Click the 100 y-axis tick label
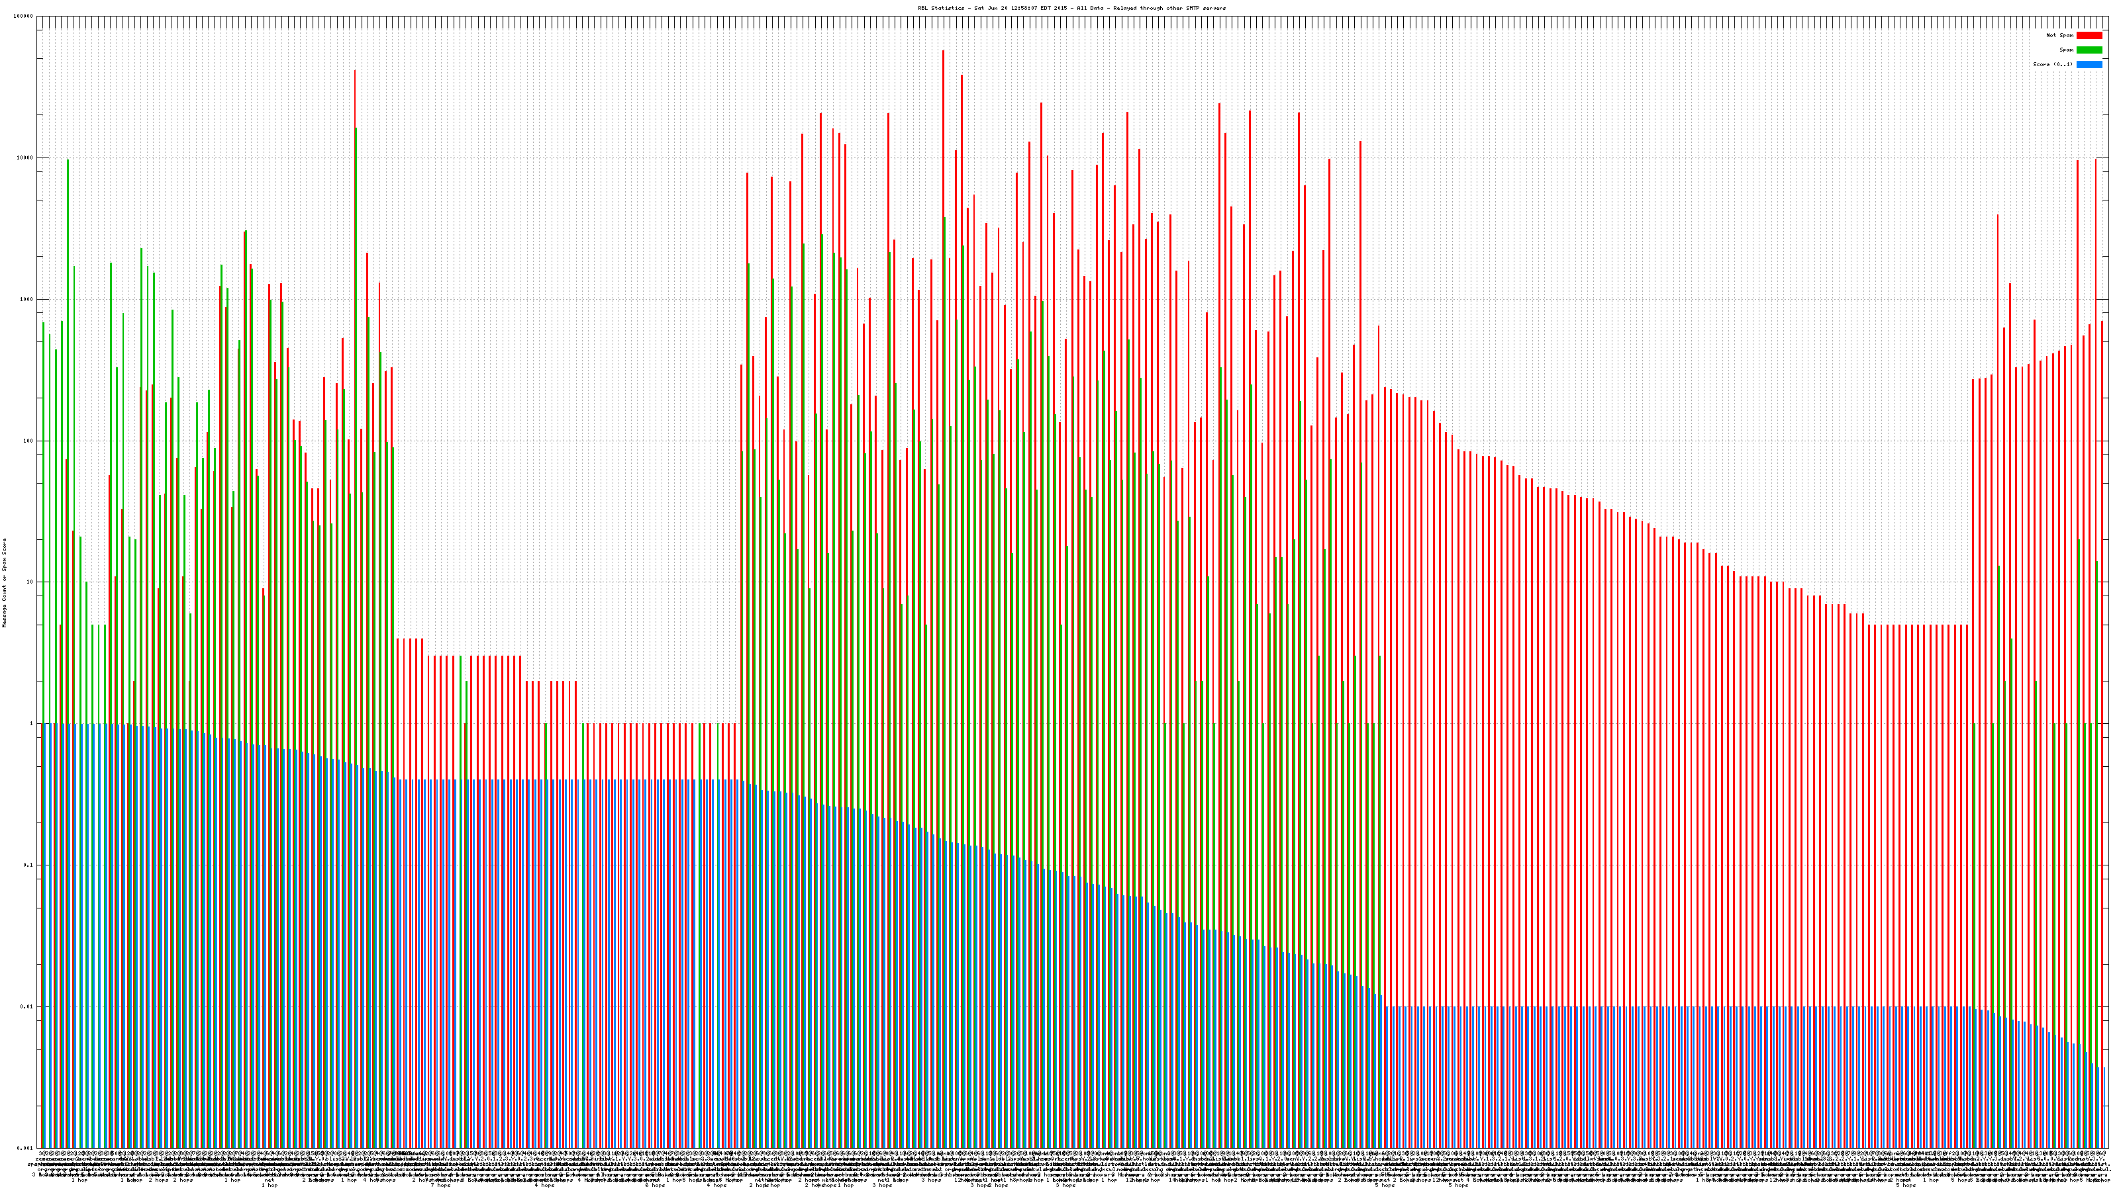Image resolution: width=2119 pixels, height=1191 pixels. point(28,441)
